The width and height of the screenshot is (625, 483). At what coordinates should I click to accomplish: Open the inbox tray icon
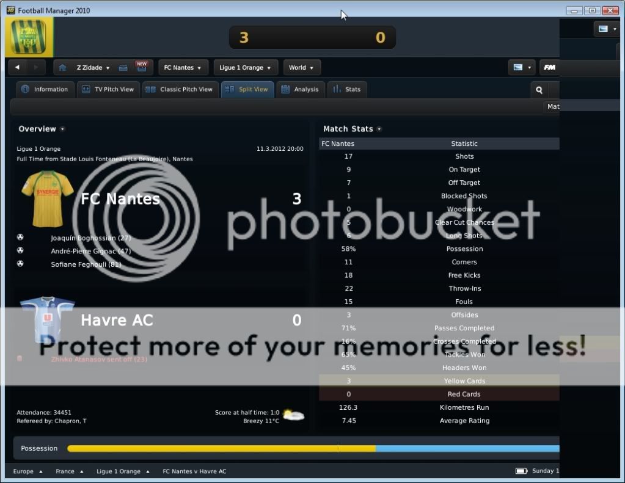(123, 68)
